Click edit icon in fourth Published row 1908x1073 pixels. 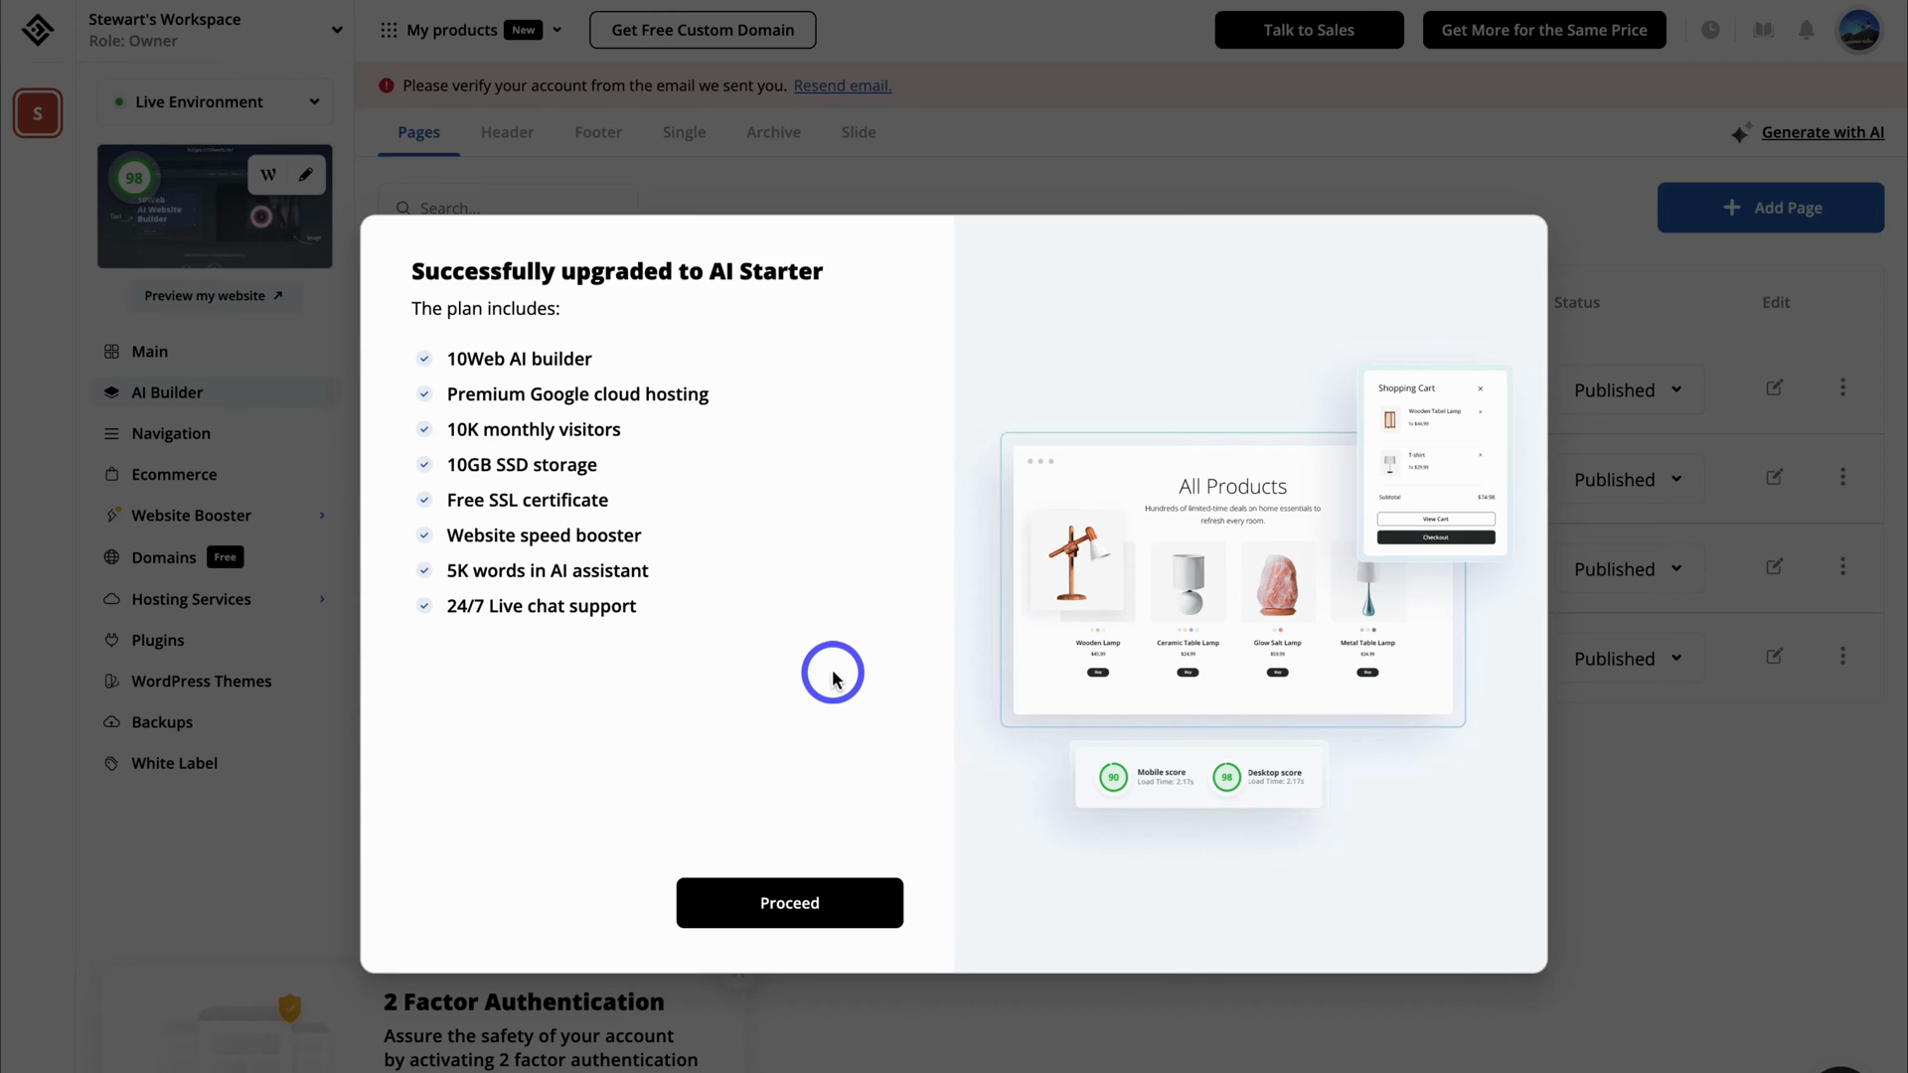coord(1774,656)
